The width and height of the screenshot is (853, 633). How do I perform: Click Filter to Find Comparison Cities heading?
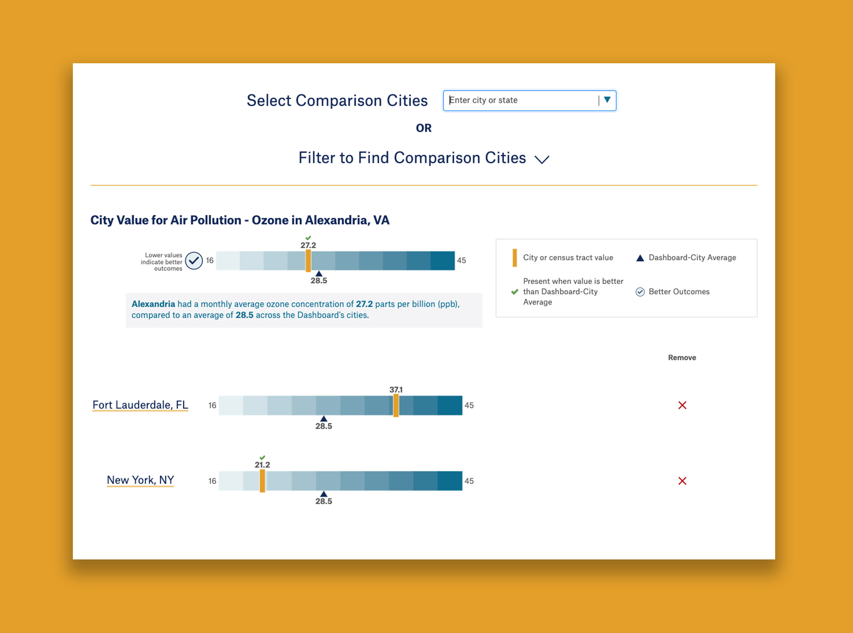pyautogui.click(x=412, y=158)
